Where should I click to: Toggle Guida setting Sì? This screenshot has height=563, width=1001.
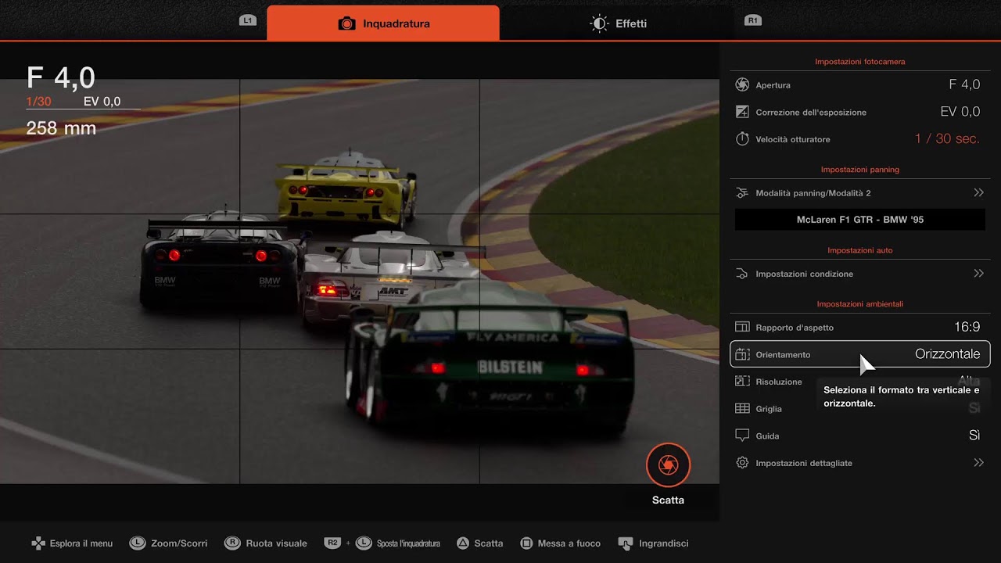(x=974, y=436)
